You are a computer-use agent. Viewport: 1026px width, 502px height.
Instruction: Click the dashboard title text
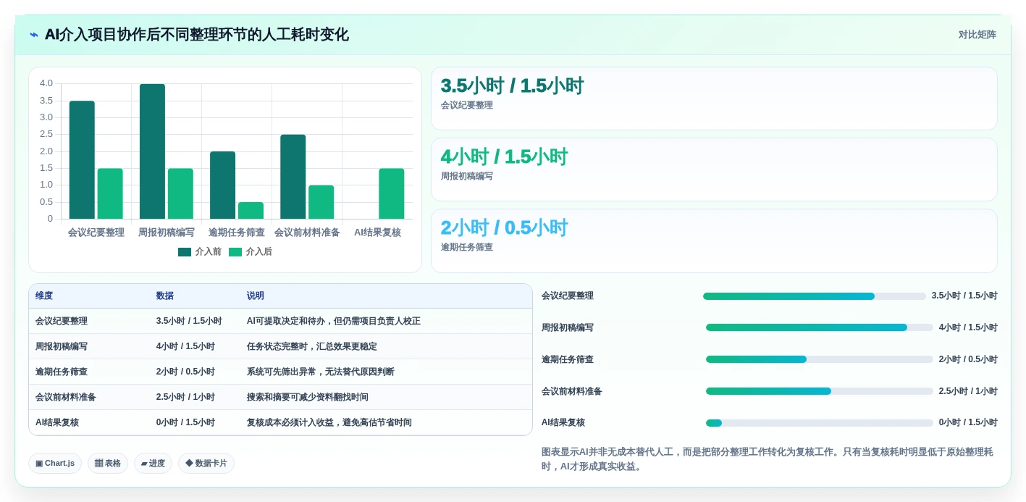[x=197, y=35]
